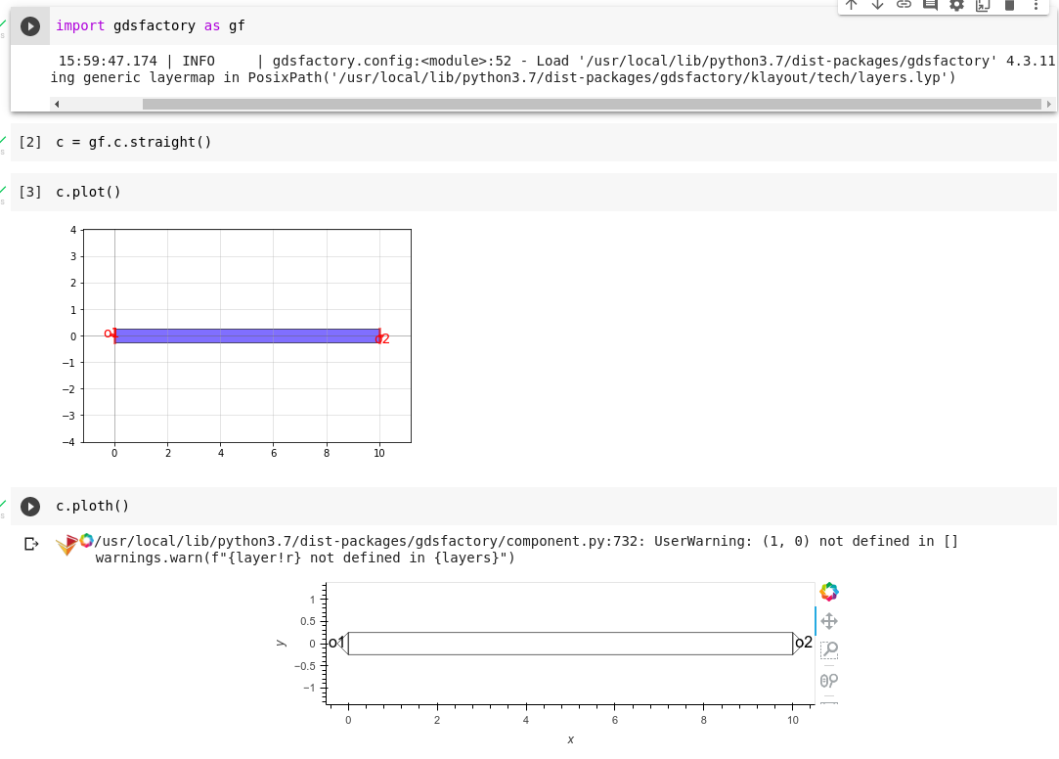Run the c.plot() cell

(x=30, y=192)
